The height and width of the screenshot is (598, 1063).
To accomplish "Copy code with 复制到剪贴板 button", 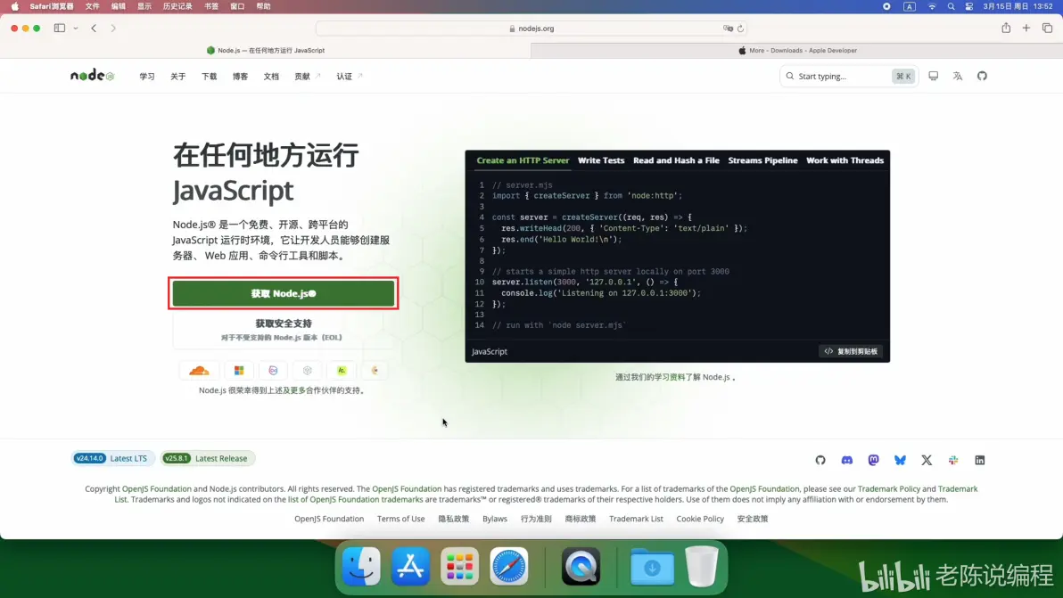I will point(851,351).
